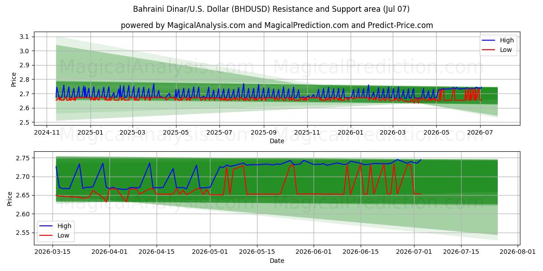Click the 2025-01 date tick label

pyautogui.click(x=90, y=133)
